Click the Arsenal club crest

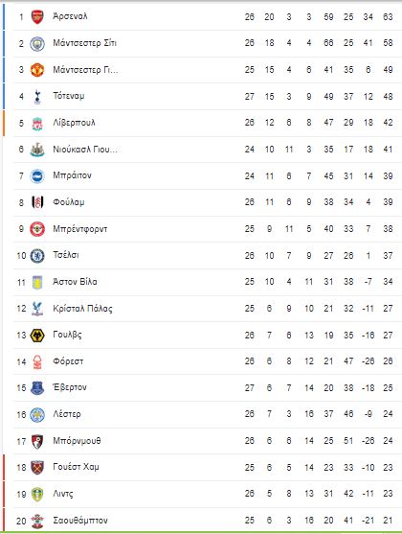pyautogui.click(x=37, y=16)
